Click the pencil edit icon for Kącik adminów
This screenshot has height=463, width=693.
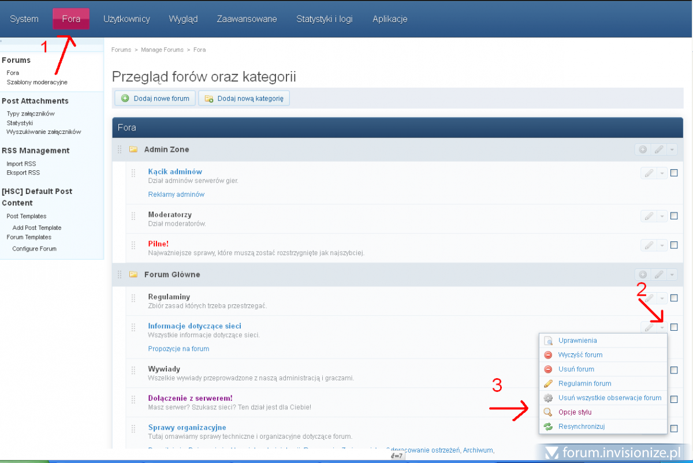(649, 173)
